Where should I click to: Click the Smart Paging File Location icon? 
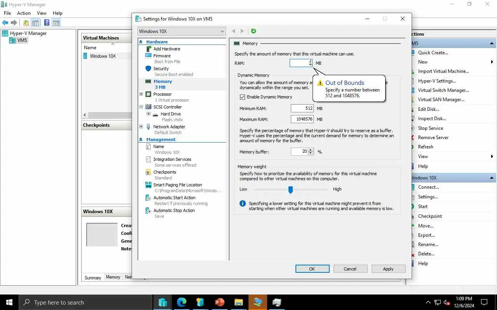click(148, 185)
